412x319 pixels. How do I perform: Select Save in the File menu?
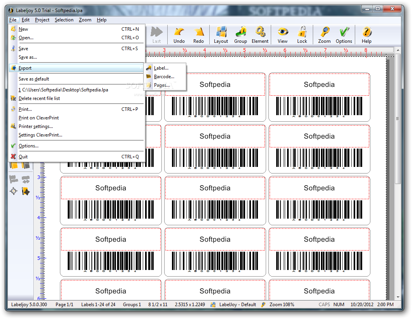pyautogui.click(x=77, y=49)
